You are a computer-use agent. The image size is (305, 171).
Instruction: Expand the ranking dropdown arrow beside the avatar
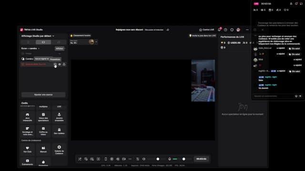[96, 42]
